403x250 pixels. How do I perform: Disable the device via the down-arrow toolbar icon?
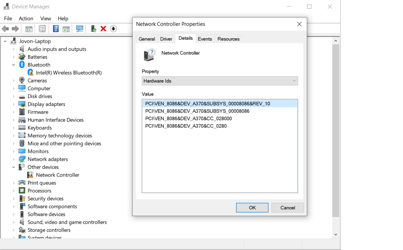pos(113,28)
